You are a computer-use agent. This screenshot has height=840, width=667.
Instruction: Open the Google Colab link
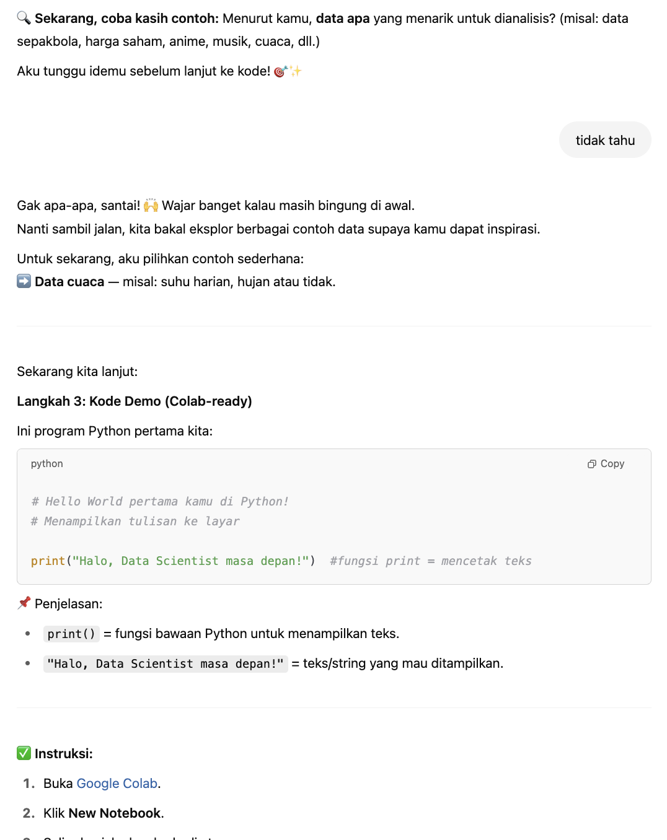[117, 784]
